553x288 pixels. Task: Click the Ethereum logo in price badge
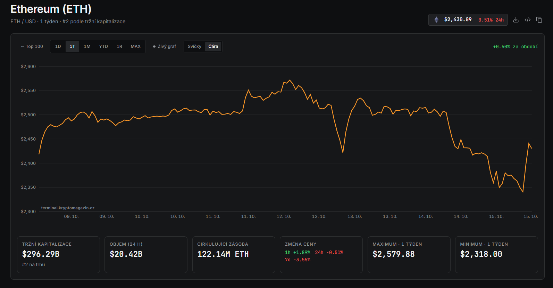[436, 20]
